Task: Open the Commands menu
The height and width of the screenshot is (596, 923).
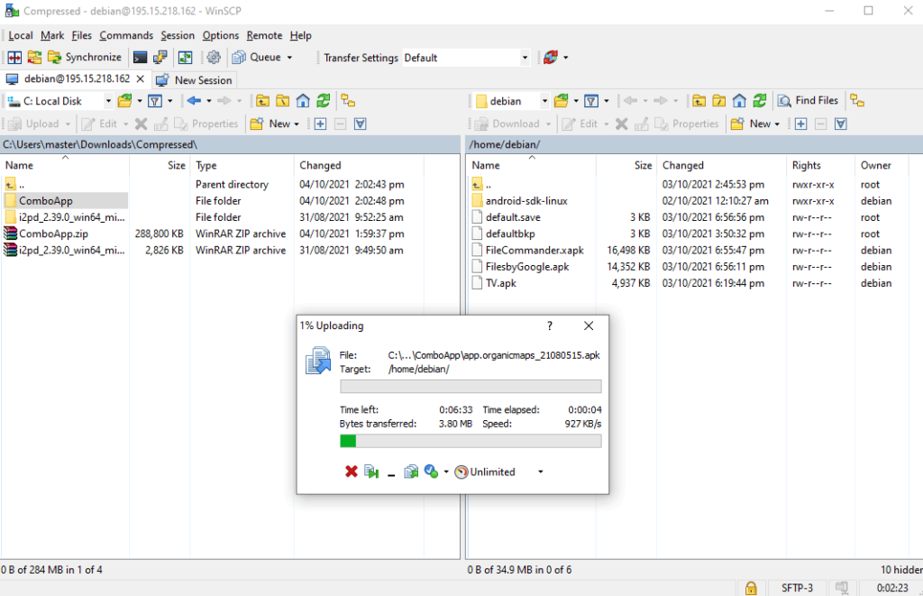Action: pyautogui.click(x=126, y=35)
